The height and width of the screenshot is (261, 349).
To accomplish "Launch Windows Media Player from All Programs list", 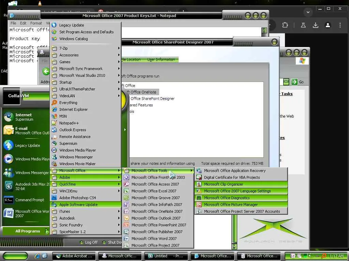I will [x=86, y=150].
